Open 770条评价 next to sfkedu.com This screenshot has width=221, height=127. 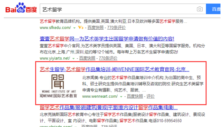[x=116, y=28]
